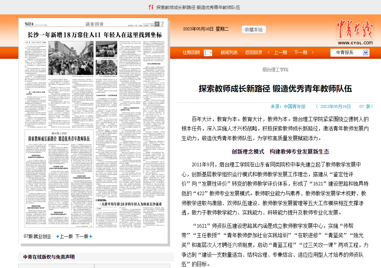Open the 往期回顾 calendar list icon
Viewport: 381px width, 268px height.
[208, 53]
